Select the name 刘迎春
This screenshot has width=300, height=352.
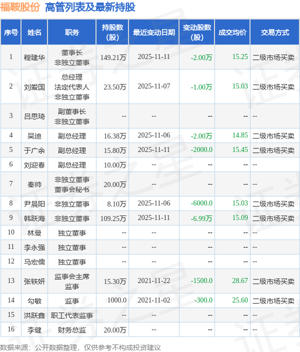(34, 165)
